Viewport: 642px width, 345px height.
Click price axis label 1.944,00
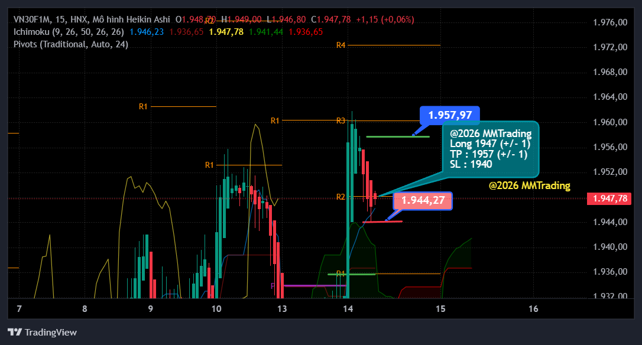pos(610,222)
